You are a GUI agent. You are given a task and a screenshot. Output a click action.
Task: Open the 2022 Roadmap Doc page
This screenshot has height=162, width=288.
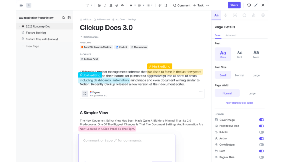[38, 26]
